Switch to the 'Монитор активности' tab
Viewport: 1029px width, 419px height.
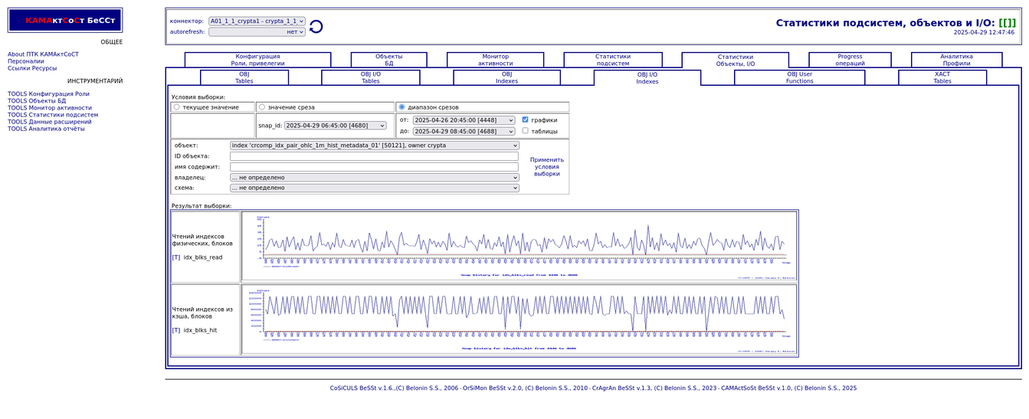[x=495, y=60]
